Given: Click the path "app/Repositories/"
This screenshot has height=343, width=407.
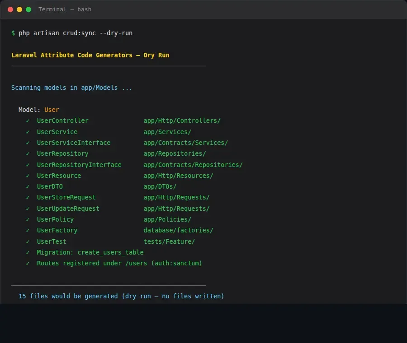Looking at the screenshot, I should [x=175, y=153].
